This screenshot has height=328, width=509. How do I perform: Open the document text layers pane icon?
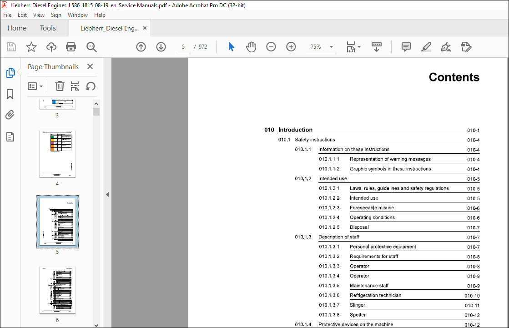tap(10, 137)
